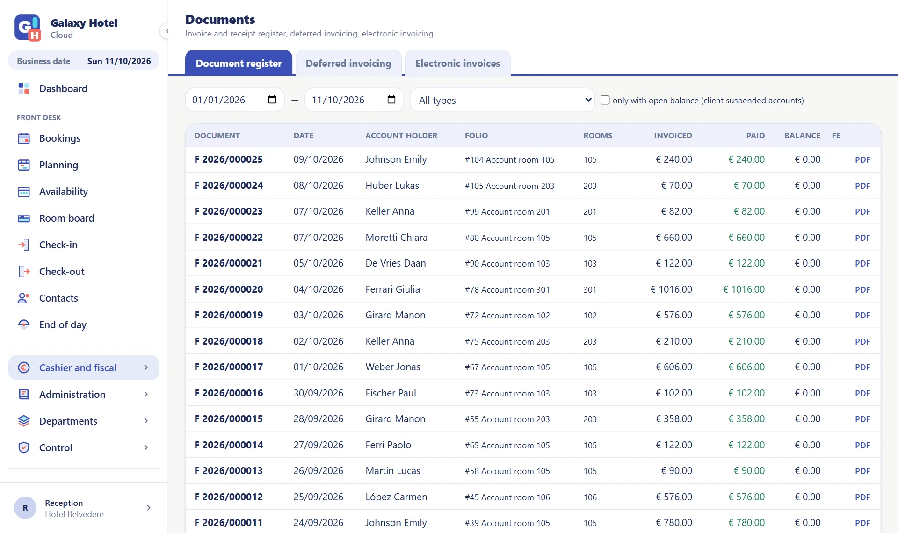
Task: Click the Room board icon
Action: tap(24, 218)
